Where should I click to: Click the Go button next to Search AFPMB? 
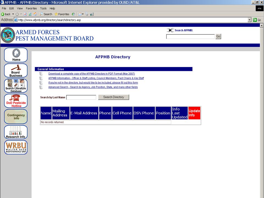click(218, 36)
